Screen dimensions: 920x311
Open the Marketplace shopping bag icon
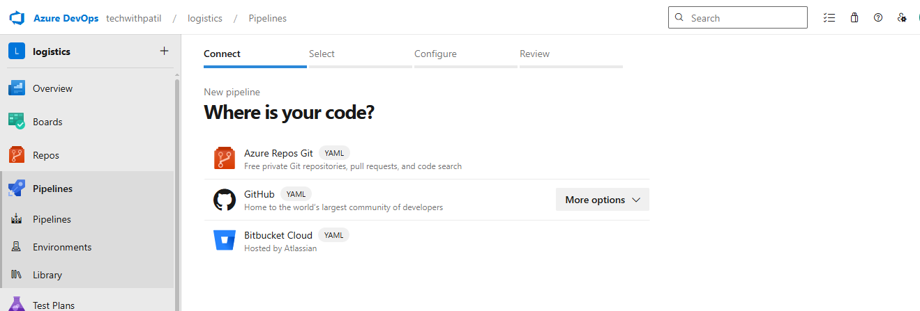854,18
